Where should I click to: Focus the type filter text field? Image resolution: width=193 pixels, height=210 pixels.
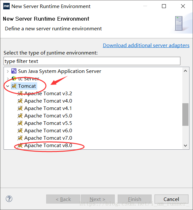pos(92,61)
